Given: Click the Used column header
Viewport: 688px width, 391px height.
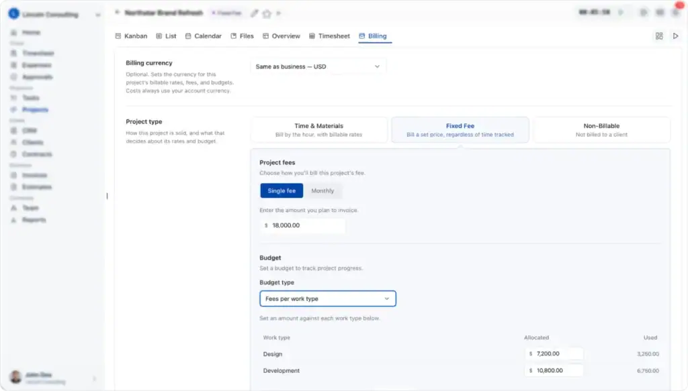Looking at the screenshot, I should click(x=650, y=337).
